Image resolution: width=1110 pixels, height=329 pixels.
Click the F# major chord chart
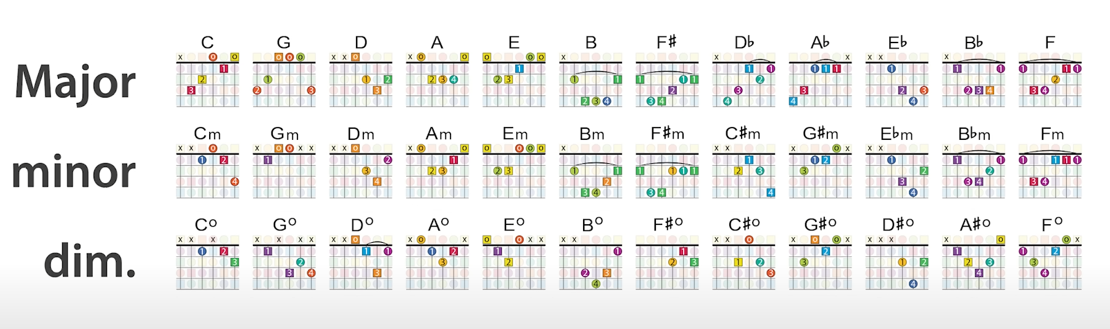point(667,80)
